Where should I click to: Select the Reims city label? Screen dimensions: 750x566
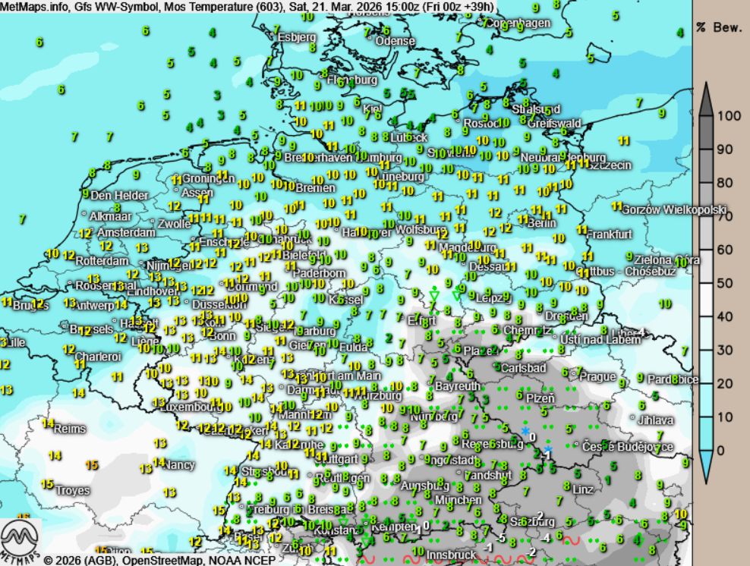[x=70, y=429]
